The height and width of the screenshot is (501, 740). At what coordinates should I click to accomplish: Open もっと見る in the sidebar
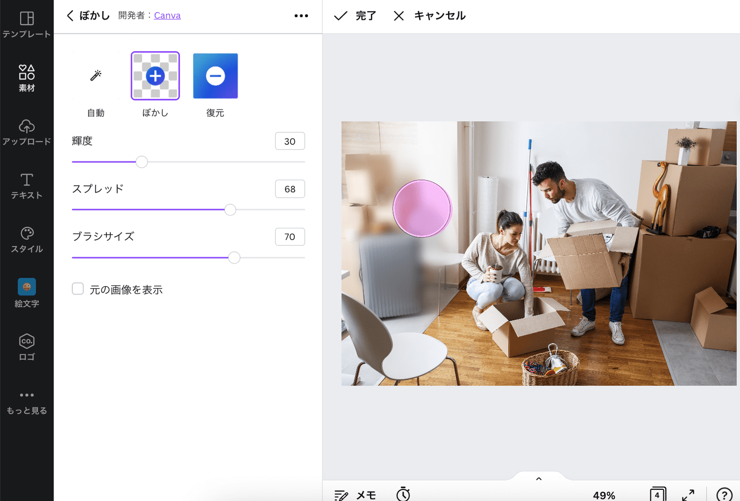coord(26,402)
